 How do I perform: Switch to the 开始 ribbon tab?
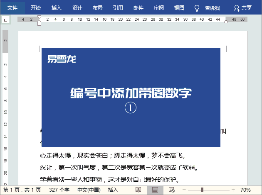pyautogui.click(x=36, y=7)
